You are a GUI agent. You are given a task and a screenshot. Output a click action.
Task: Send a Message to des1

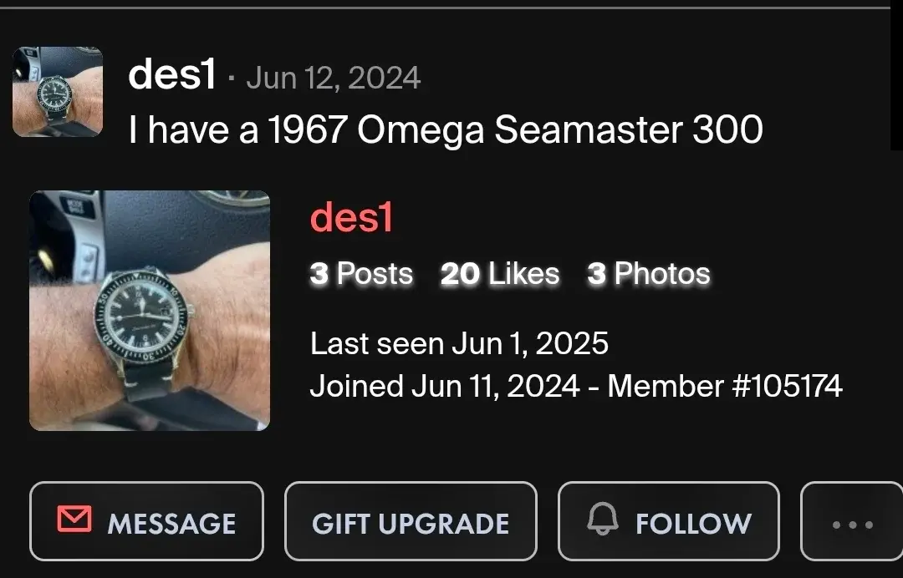[146, 521]
